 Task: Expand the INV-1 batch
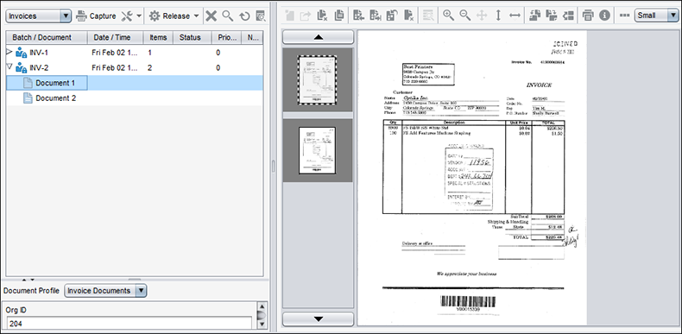pyautogui.click(x=9, y=52)
